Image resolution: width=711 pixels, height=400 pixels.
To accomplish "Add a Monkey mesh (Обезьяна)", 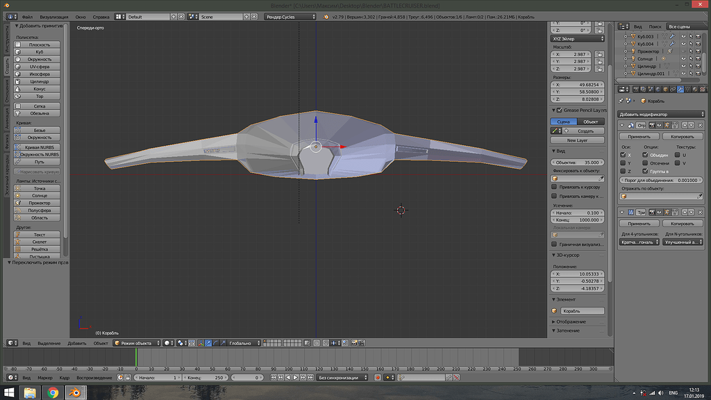I will point(37,113).
